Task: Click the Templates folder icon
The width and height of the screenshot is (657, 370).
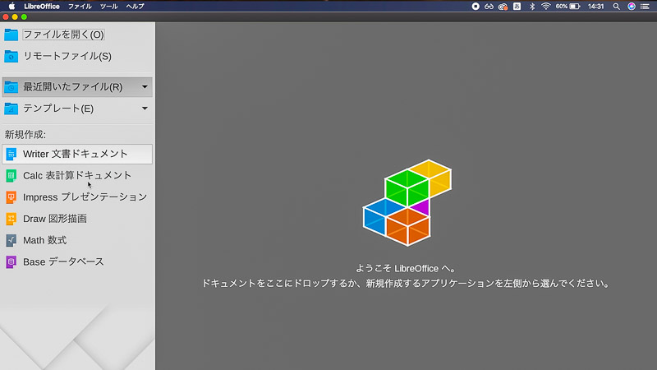Action: (11, 109)
